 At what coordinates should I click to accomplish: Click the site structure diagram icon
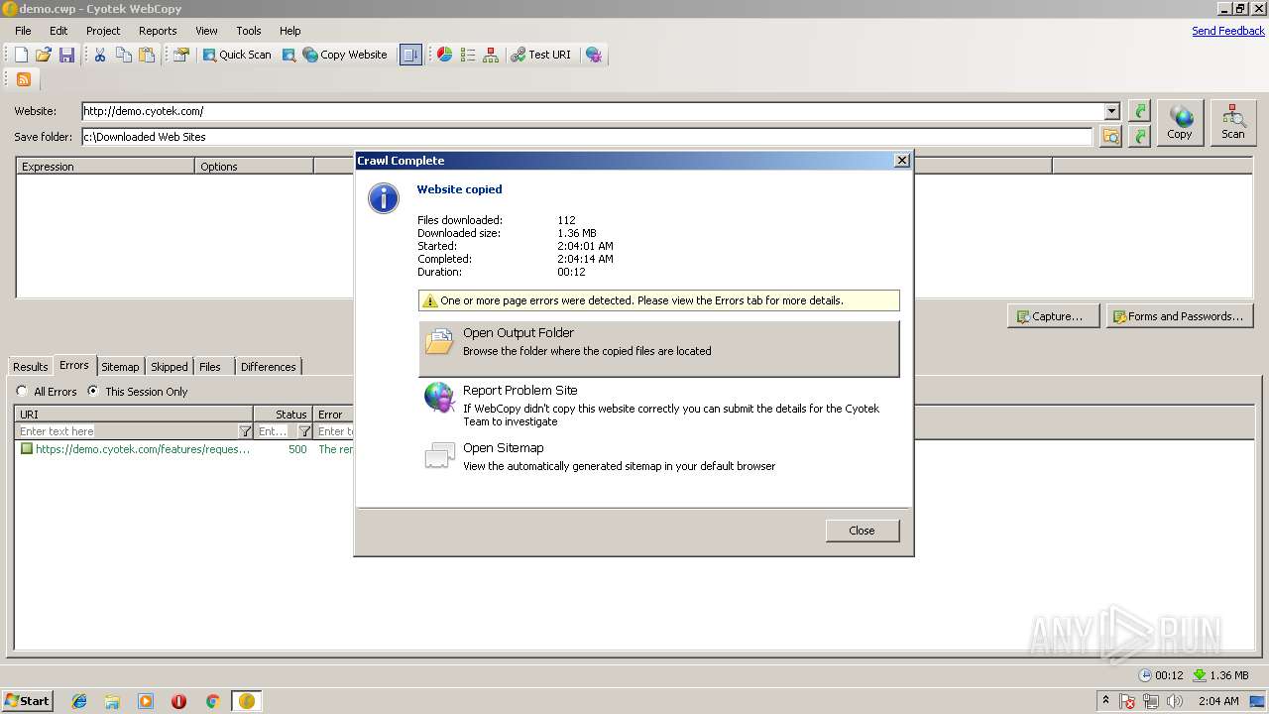pyautogui.click(x=491, y=55)
